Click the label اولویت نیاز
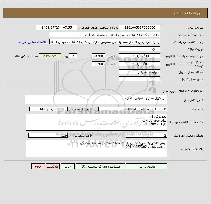211x204 pixels. [x=196, y=49]
